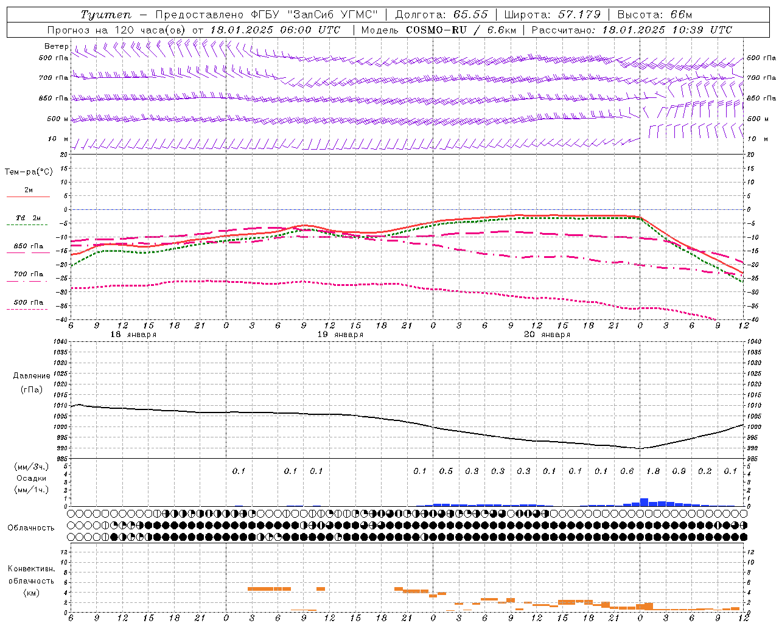Click the dashed line sample under "Td 2м"
This screenshot has height=623, width=779.
coord(28,224)
